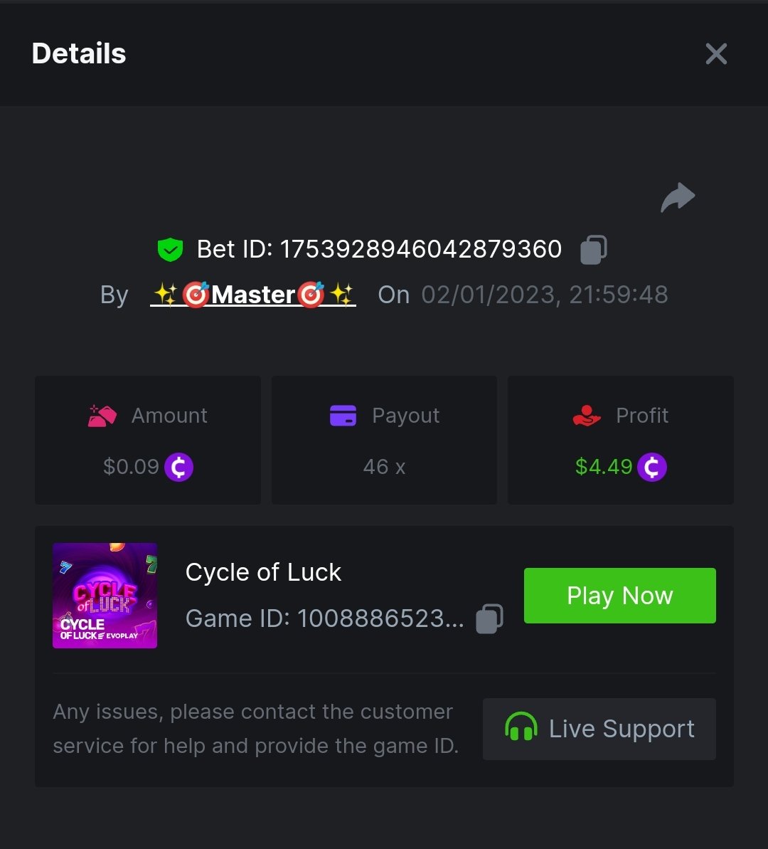Click the Profit hand icon

point(587,416)
